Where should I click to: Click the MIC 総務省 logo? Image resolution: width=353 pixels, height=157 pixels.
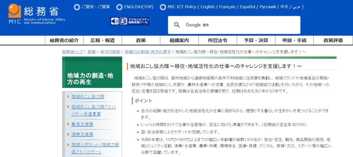37,14
